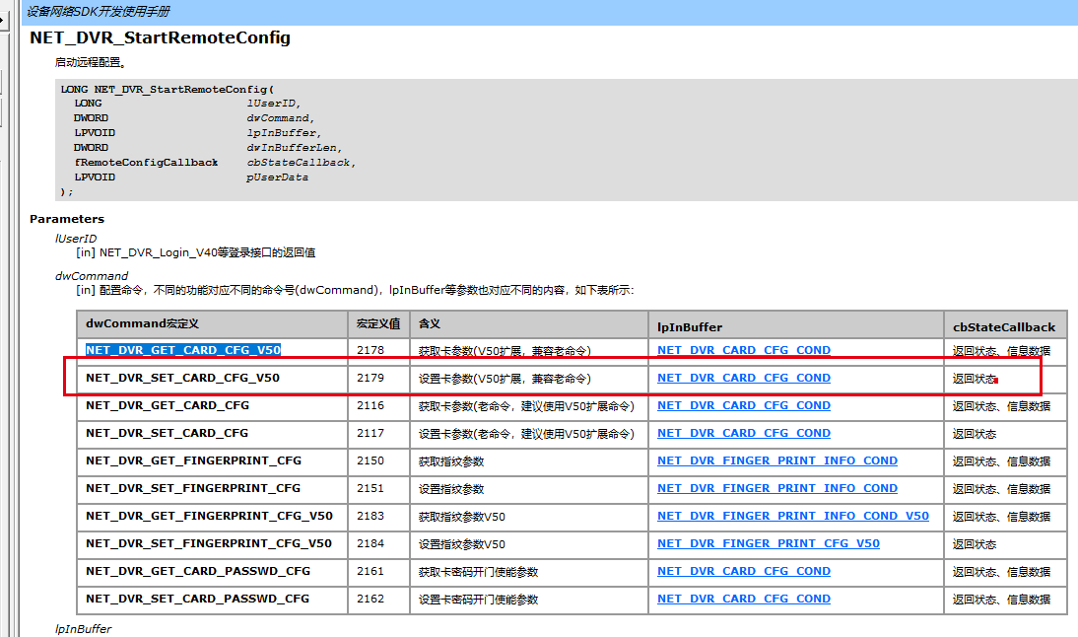Screen dimensions: 1078x637
Task: Open the NET_DVR_FINGER_PRINT_CFG_V50 link
Action: (x=769, y=543)
